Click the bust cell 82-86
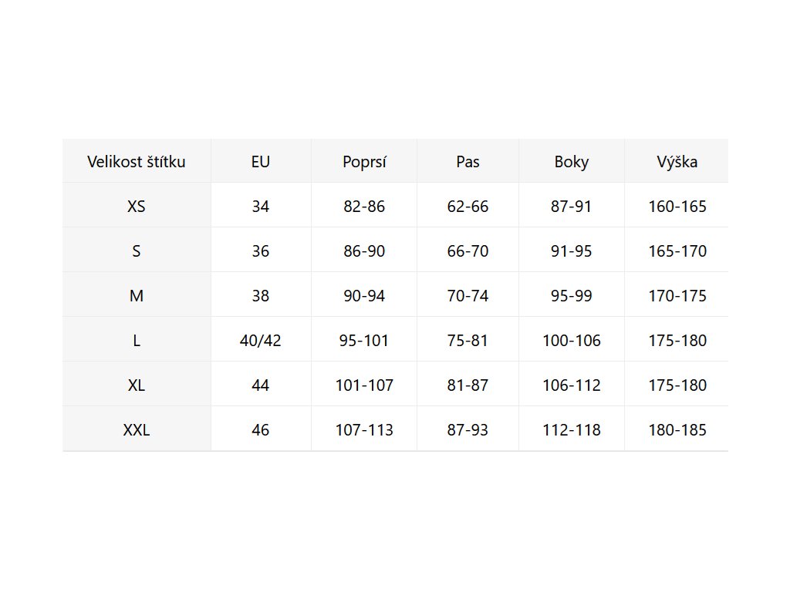The height and width of the screenshot is (592, 790). tap(364, 207)
